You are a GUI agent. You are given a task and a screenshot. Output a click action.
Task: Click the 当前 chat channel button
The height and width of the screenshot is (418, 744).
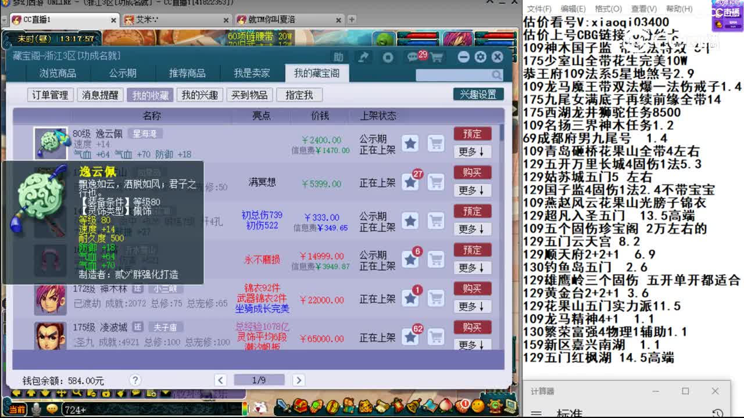coord(17,410)
